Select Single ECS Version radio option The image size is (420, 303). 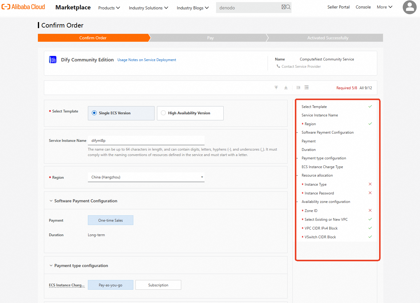point(121,113)
